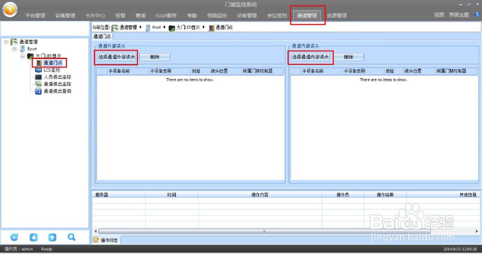Click the 通道门点 door icon in the breadcrumb
The image size is (482, 254).
211,28
